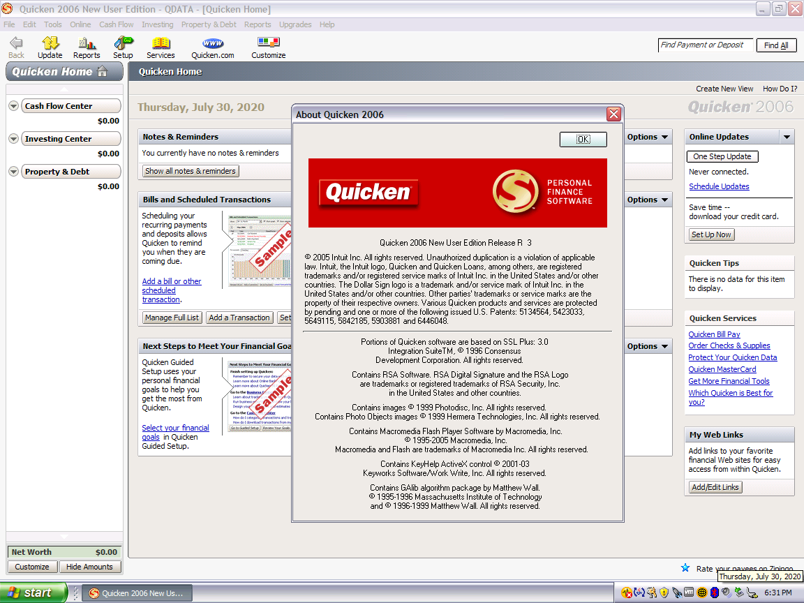Click the Quicken 2006 taskbar button
Screen dimensions: 804x603
(137, 593)
